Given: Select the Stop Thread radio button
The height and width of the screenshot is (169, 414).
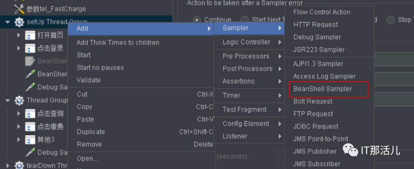Looking at the screenshot, I should tap(391, 20).
